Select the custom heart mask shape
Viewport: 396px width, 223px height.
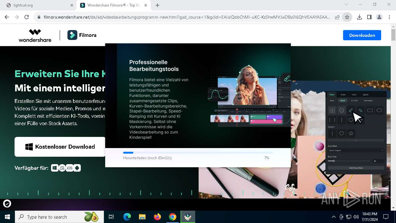342,133
